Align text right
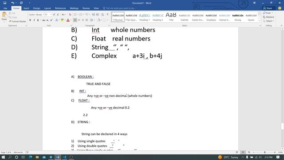The width and height of the screenshot is (284, 160). click(83, 20)
